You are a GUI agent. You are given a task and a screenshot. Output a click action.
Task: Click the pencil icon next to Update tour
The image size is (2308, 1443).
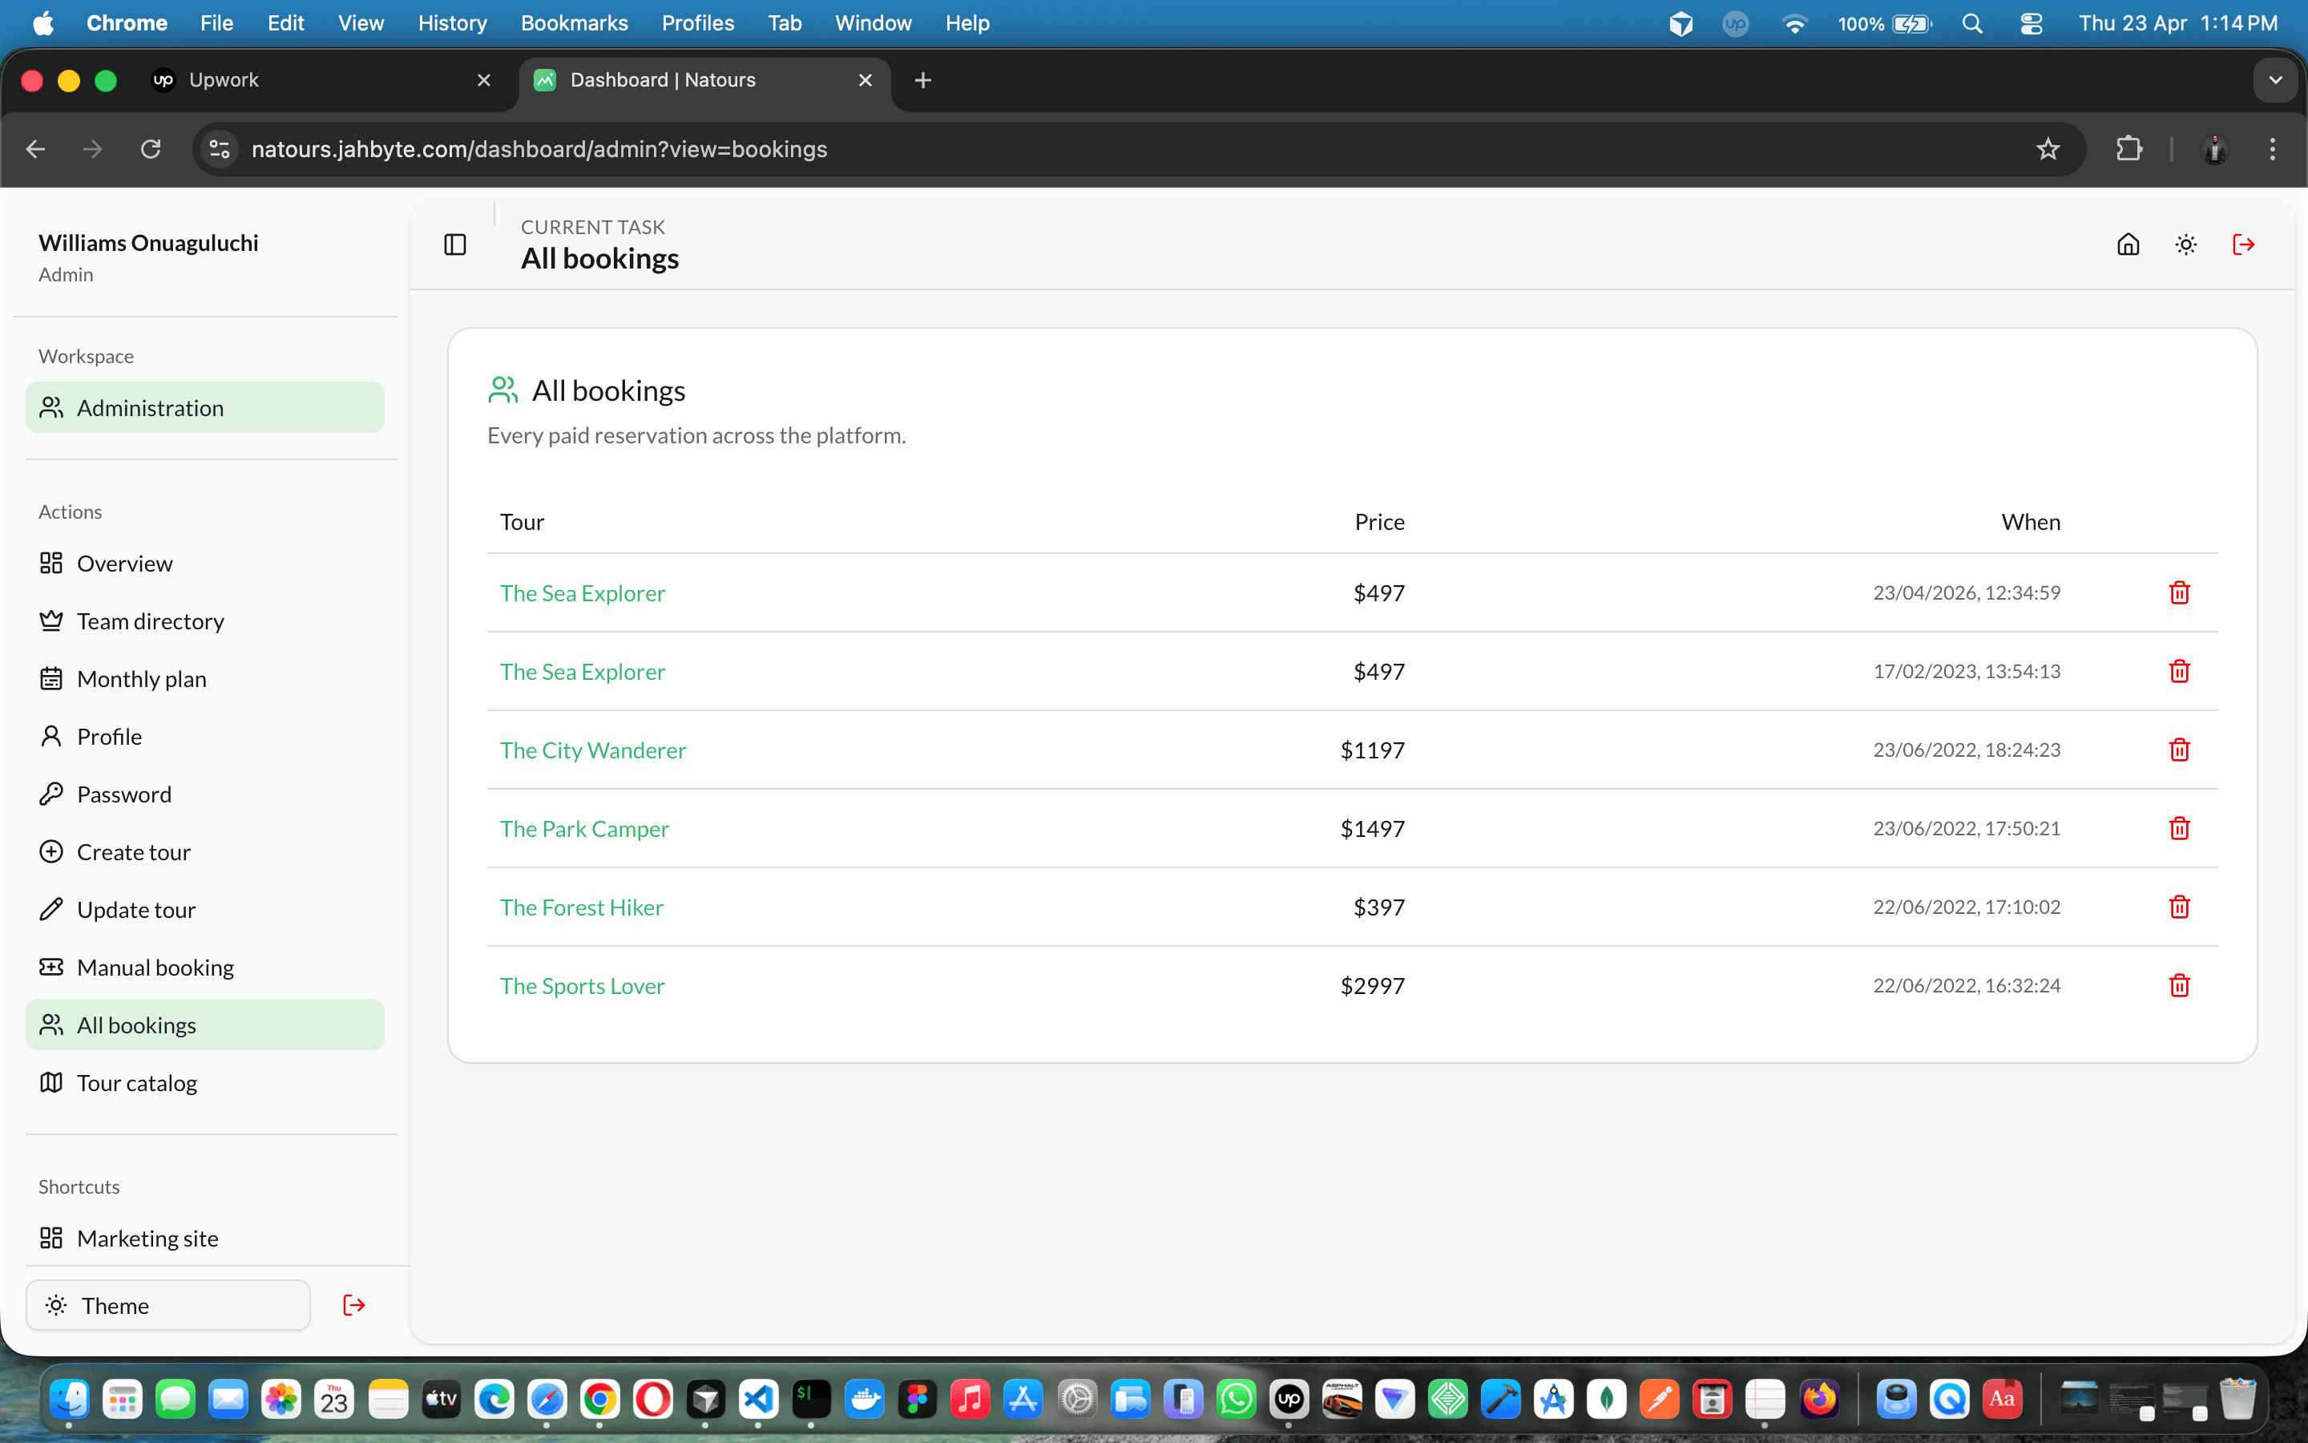52,908
